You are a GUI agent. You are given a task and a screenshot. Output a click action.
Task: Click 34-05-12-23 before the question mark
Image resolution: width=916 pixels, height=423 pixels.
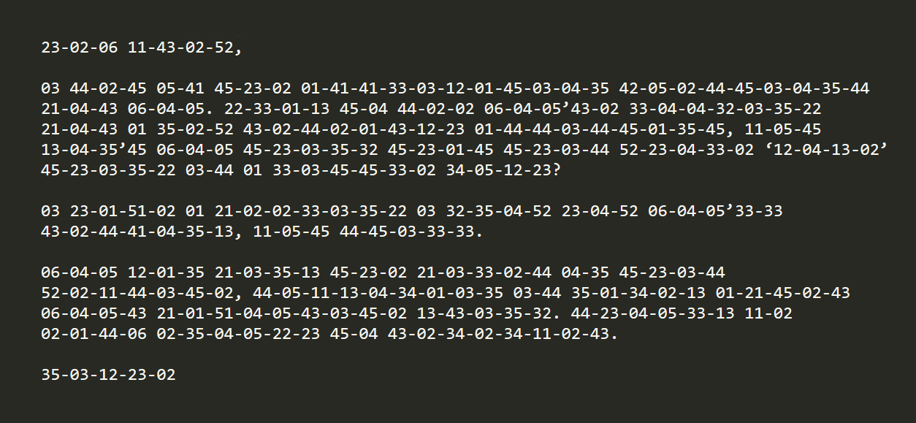pos(500,171)
